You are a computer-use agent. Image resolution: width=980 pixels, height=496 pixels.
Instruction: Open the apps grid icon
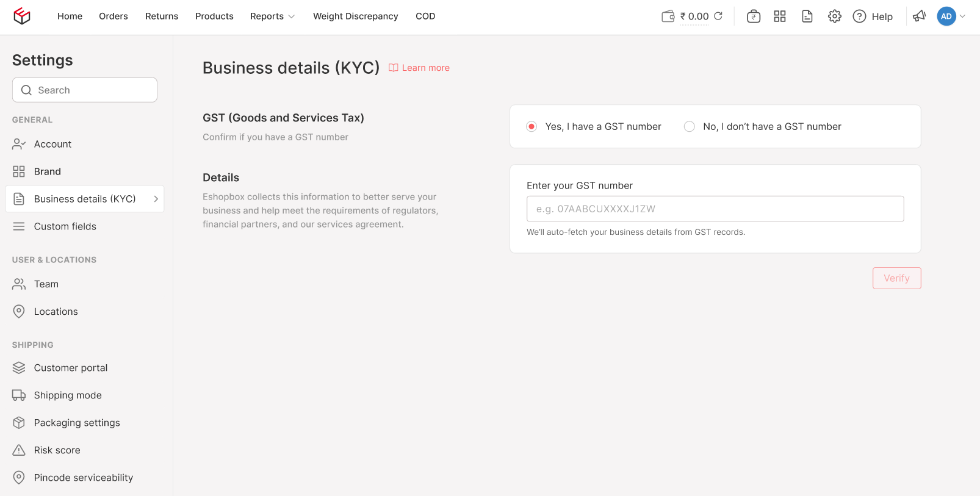[780, 16]
